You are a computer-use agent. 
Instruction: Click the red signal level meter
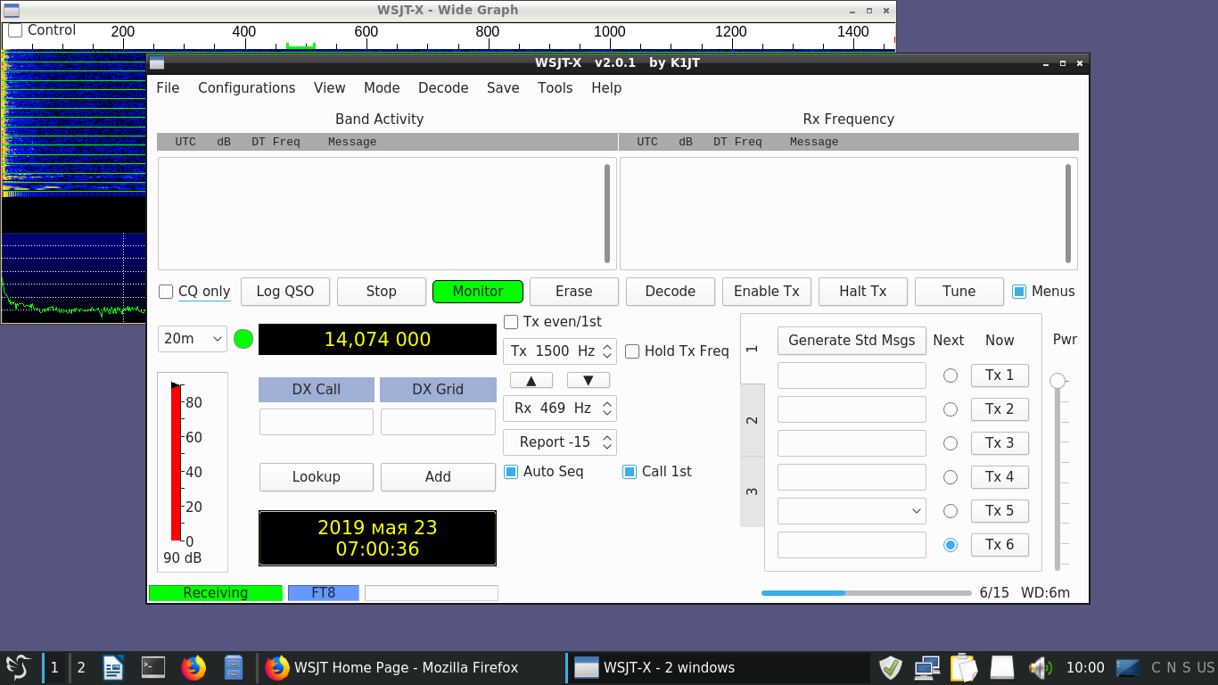(177, 463)
